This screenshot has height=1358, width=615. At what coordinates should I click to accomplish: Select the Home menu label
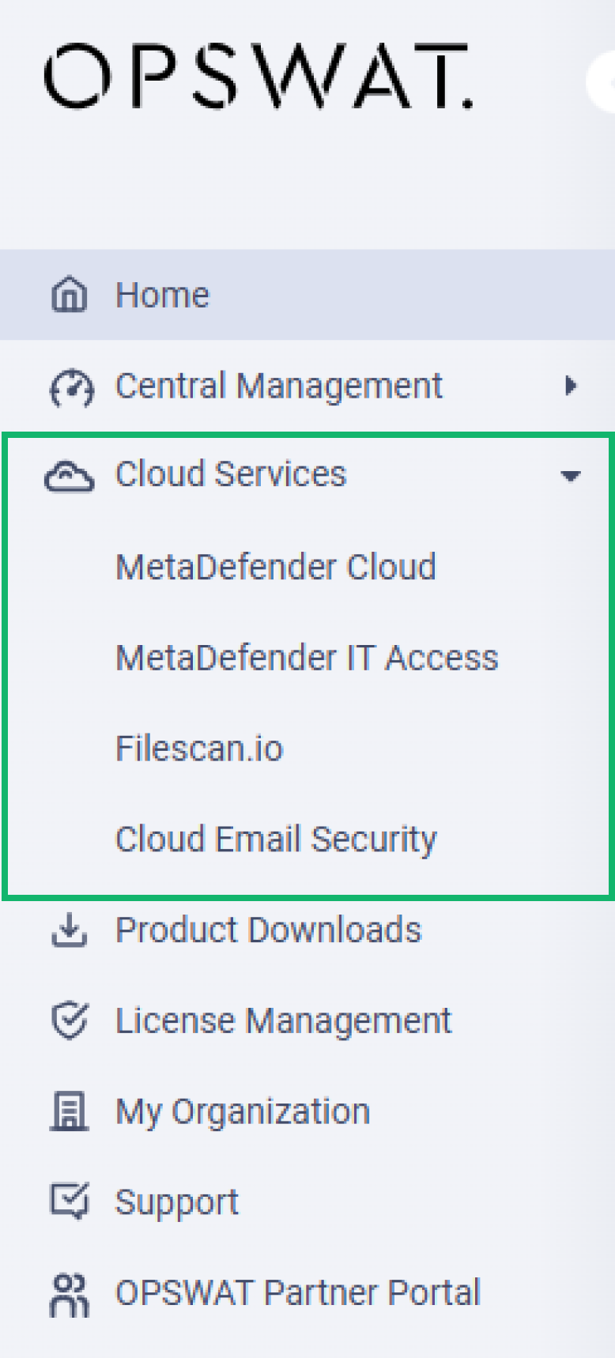click(x=162, y=295)
